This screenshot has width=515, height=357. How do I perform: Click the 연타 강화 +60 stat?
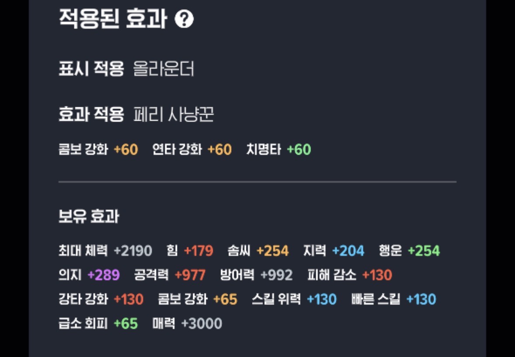(x=192, y=150)
